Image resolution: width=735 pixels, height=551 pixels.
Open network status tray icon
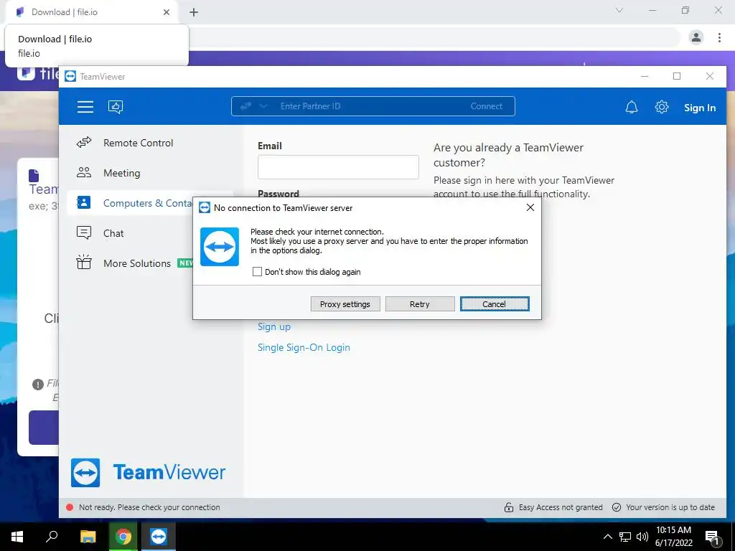pos(625,537)
